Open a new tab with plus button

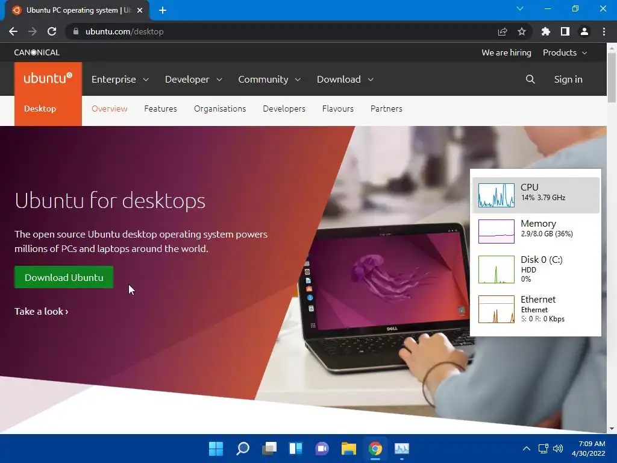163,10
